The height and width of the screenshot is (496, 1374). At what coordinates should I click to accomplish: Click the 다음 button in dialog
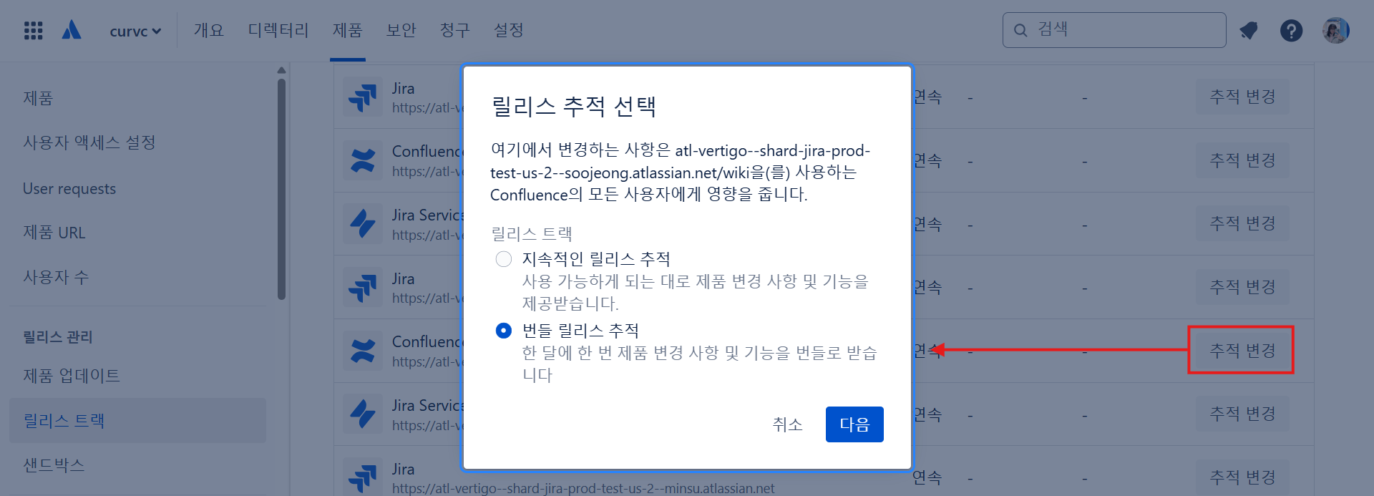coord(854,424)
